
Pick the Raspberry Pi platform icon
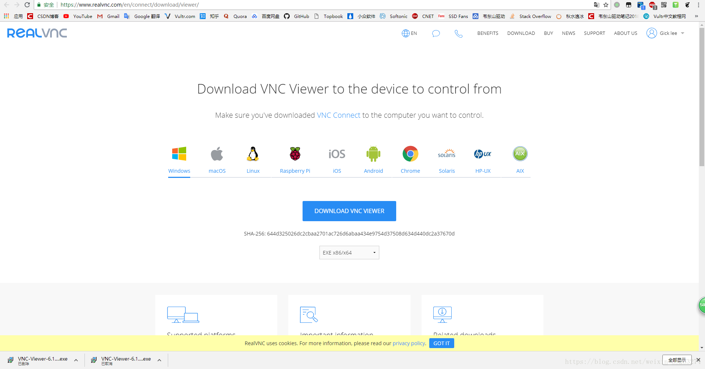(295, 154)
